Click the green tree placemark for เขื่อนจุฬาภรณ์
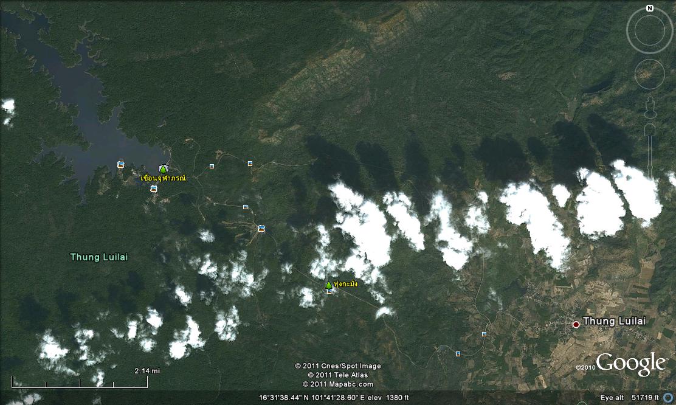Image resolution: width=676 pixels, height=405 pixels. click(x=163, y=169)
